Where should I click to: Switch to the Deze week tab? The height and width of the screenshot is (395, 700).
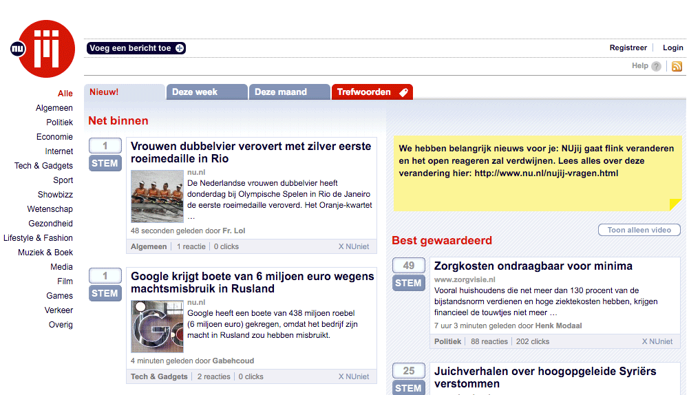206,92
